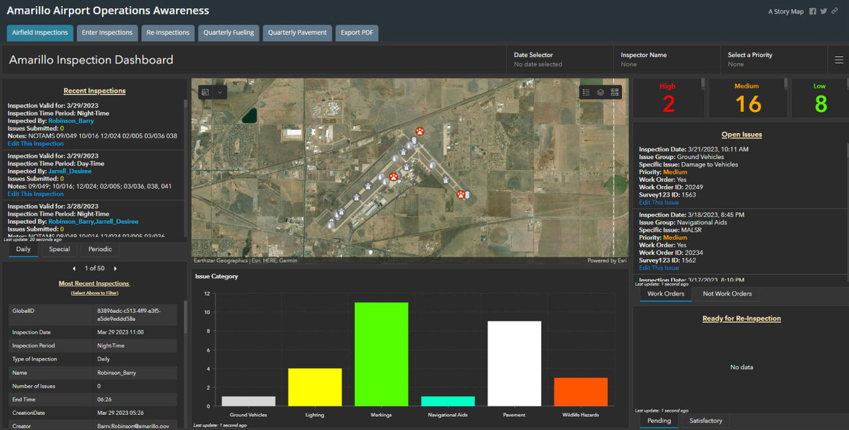Toggle to the Not Work Orders view
The height and width of the screenshot is (430, 849).
[x=726, y=294]
